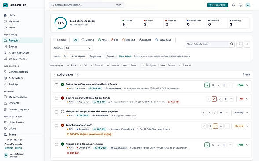Select the Blocked status filter
The height and width of the screenshot is (161, 259).
[x=128, y=40]
